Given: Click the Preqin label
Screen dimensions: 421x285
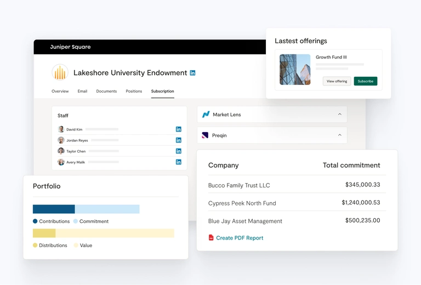Looking at the screenshot, I should click(x=219, y=135).
